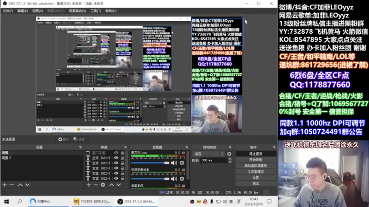
Task: Increase the 时长 duration with up arrow
Action: pos(230,159)
